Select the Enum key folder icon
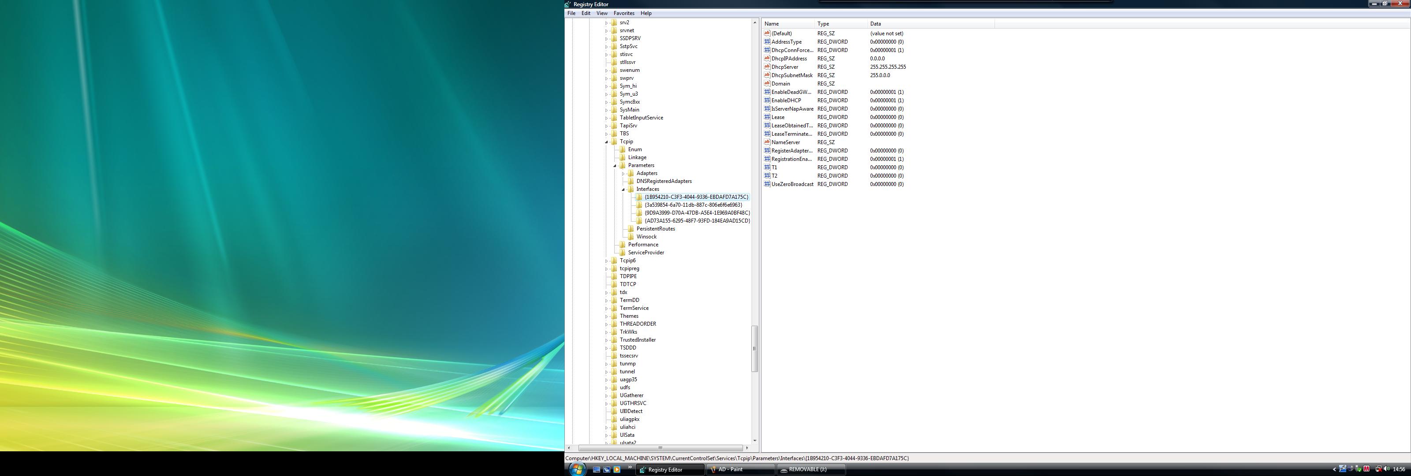Viewport: 1411px width, 476px height. 622,149
